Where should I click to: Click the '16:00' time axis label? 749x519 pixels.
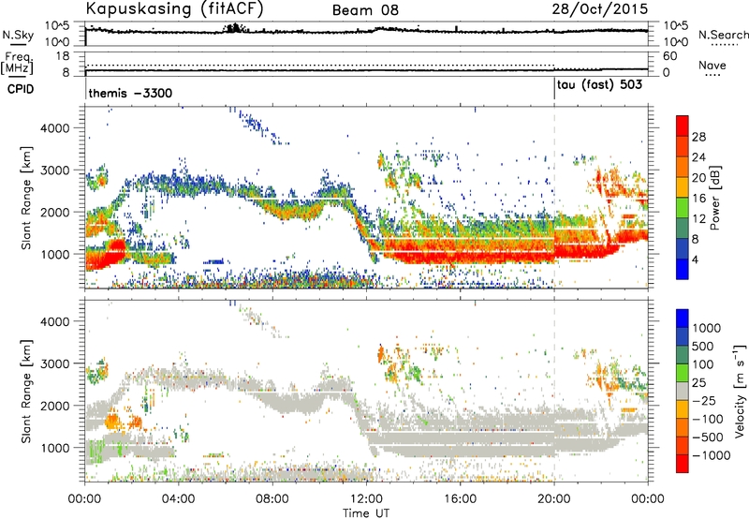(460, 499)
